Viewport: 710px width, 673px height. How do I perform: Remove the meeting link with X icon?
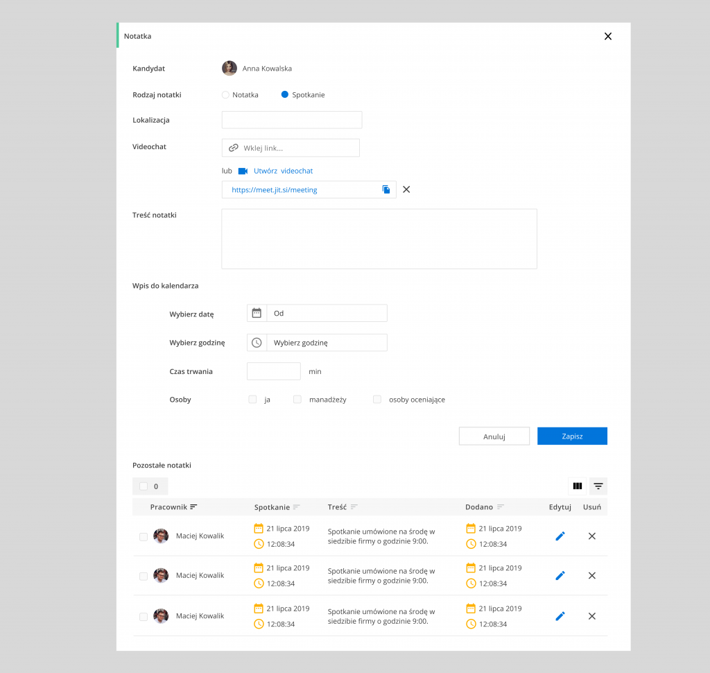(406, 189)
